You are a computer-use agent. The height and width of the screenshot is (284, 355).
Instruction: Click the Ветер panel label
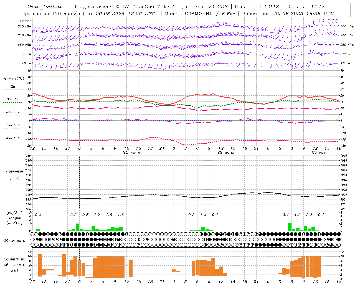pos(26,21)
